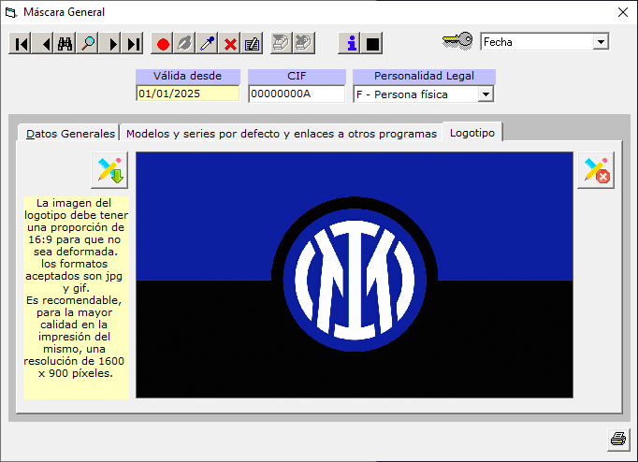Open the Fecha dropdown
This screenshot has height=462, width=638.
(601, 42)
